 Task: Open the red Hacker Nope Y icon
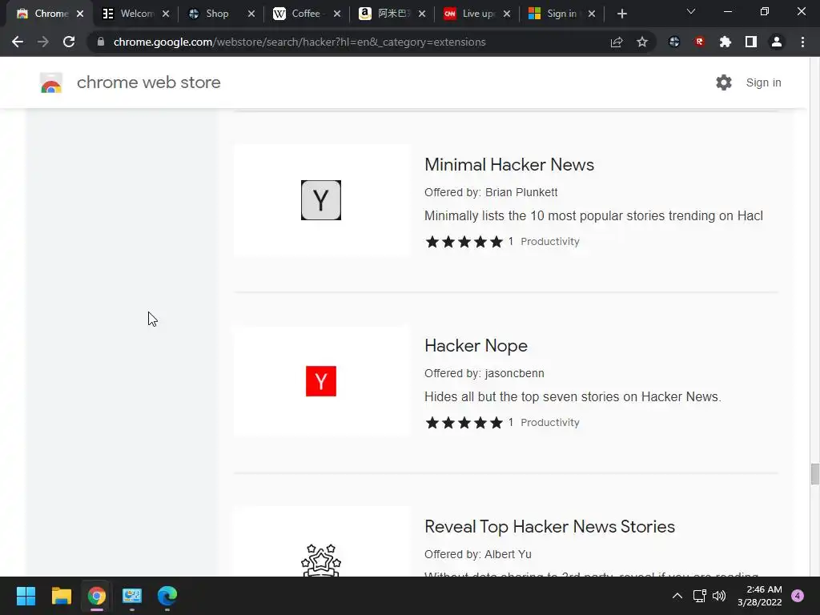click(321, 381)
